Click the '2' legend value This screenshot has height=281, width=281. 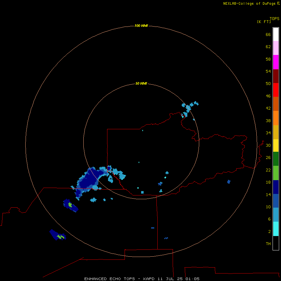[x=269, y=232]
